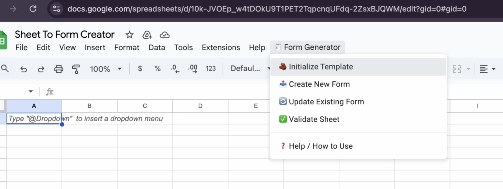Screen dimensions: 503x189
Task: Open the Data menu
Action: (x=157, y=47)
